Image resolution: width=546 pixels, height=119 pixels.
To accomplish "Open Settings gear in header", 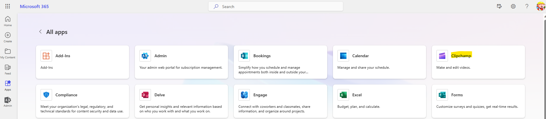I will point(513,6).
